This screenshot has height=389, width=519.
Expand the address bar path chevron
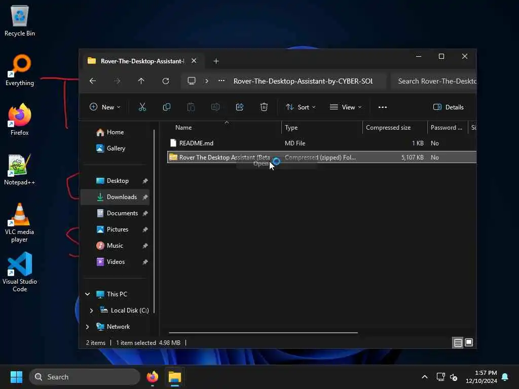click(x=207, y=81)
